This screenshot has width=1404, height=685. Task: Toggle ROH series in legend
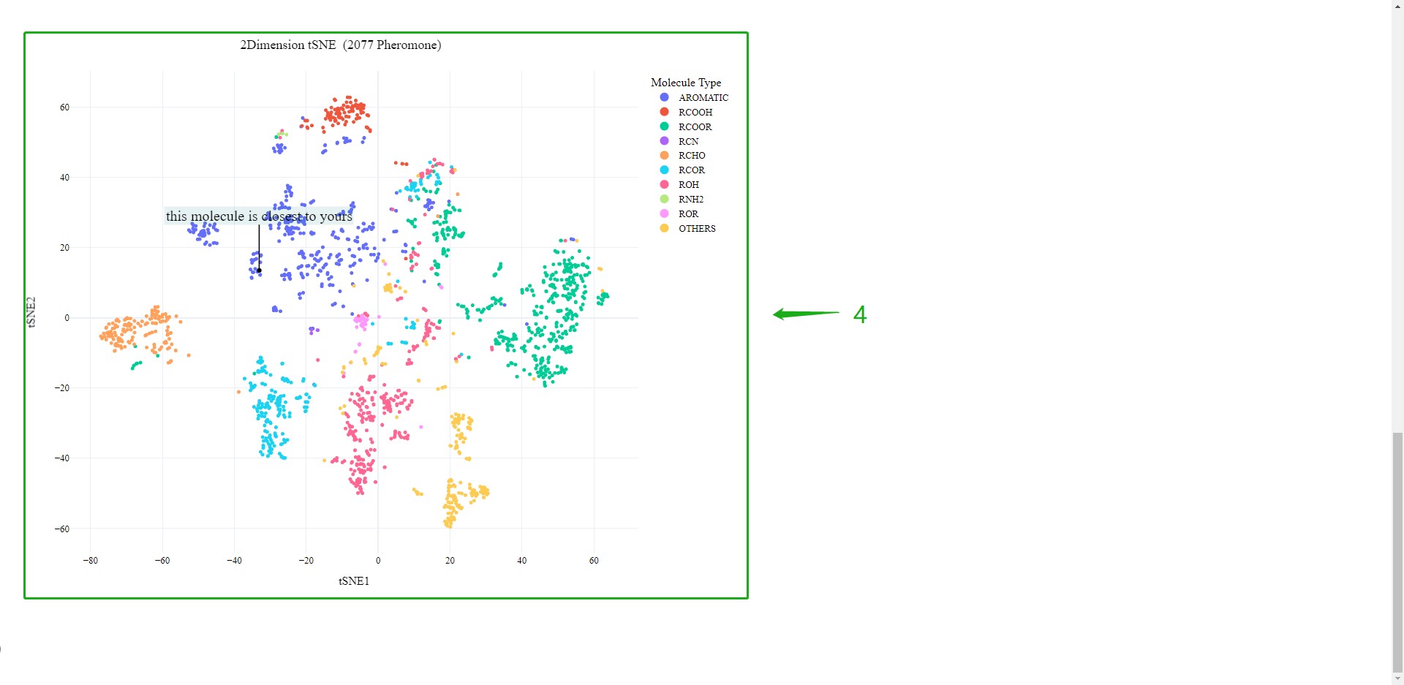(x=679, y=184)
